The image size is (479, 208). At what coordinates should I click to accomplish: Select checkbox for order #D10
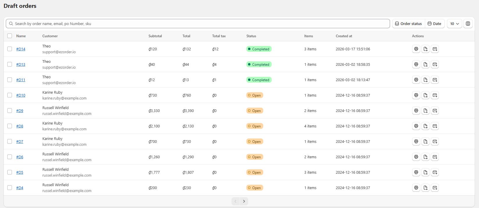click(10, 95)
